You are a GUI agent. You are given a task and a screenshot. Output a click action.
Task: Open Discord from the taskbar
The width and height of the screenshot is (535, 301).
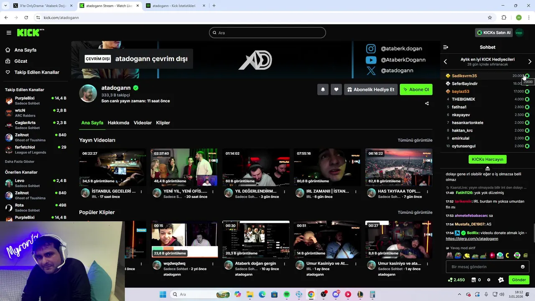pyautogui.click(x=336, y=294)
